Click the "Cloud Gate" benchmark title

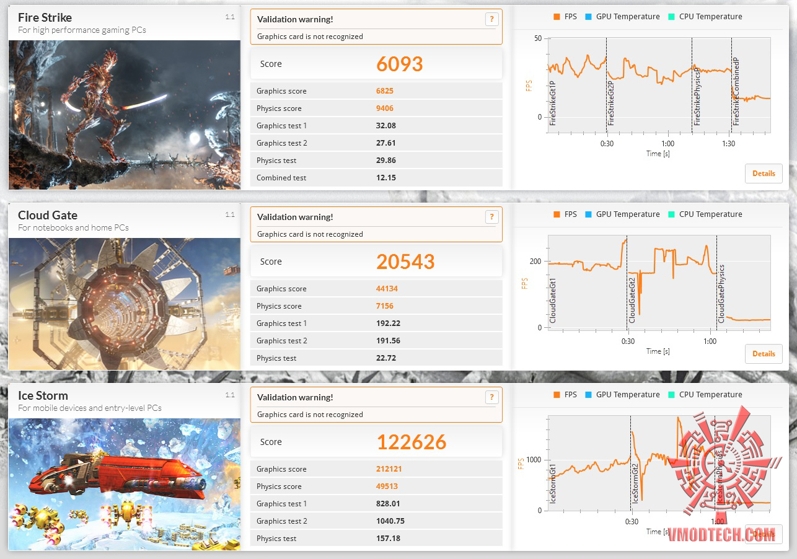48,215
